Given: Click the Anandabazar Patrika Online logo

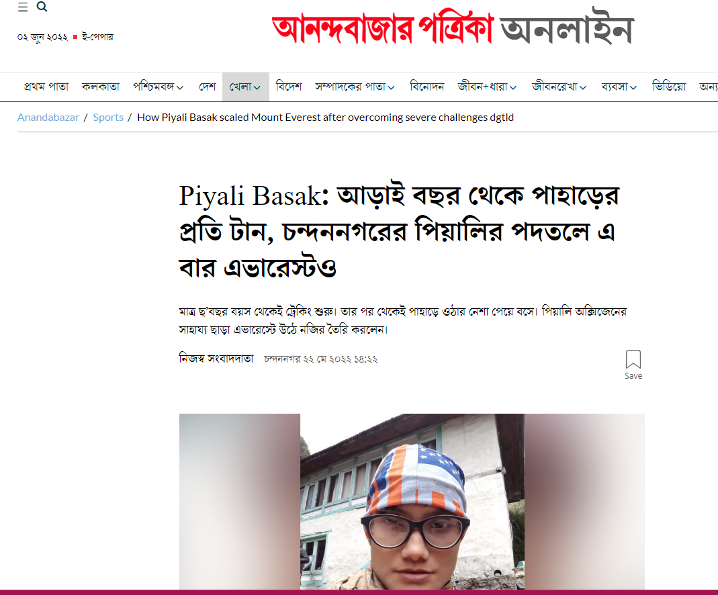Looking at the screenshot, I should tap(453, 28).
